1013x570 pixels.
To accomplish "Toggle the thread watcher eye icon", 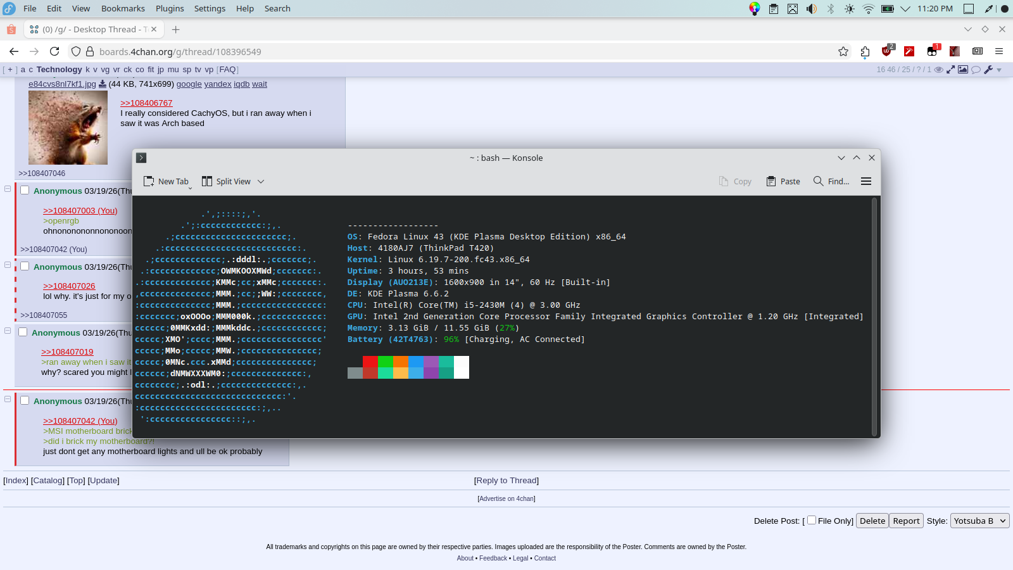I will pyautogui.click(x=939, y=70).
